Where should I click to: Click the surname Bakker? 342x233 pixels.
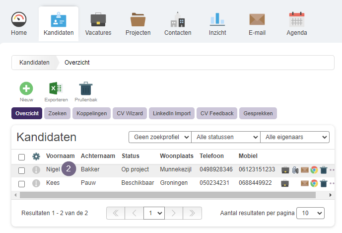[x=90, y=169]
